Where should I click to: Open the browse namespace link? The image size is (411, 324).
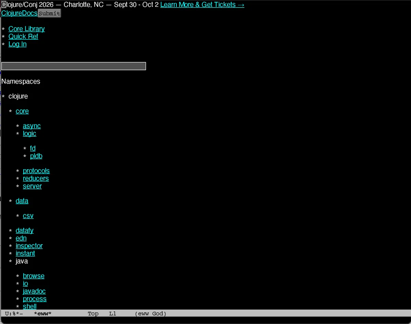point(34,276)
